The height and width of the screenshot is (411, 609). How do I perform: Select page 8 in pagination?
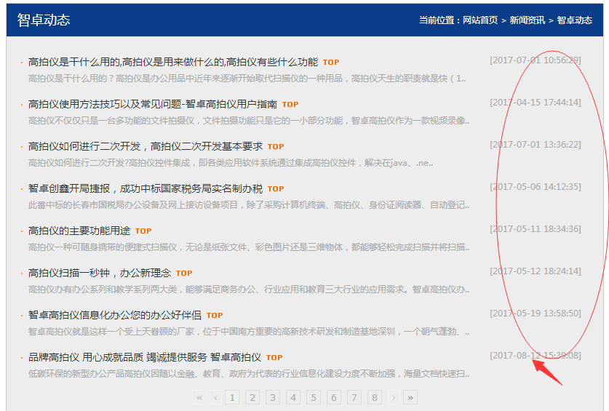click(375, 397)
